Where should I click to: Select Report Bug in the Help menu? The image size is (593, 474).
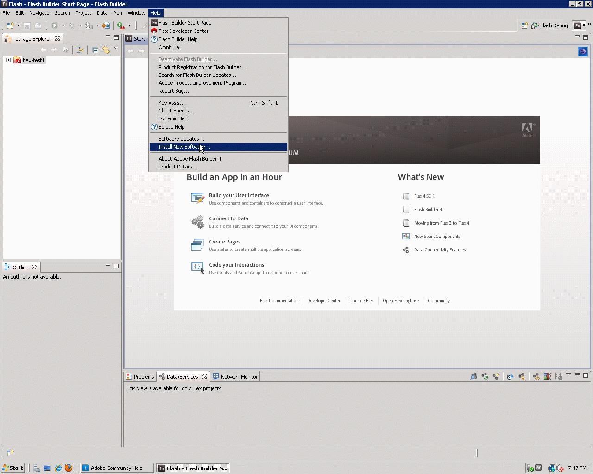pos(218,91)
